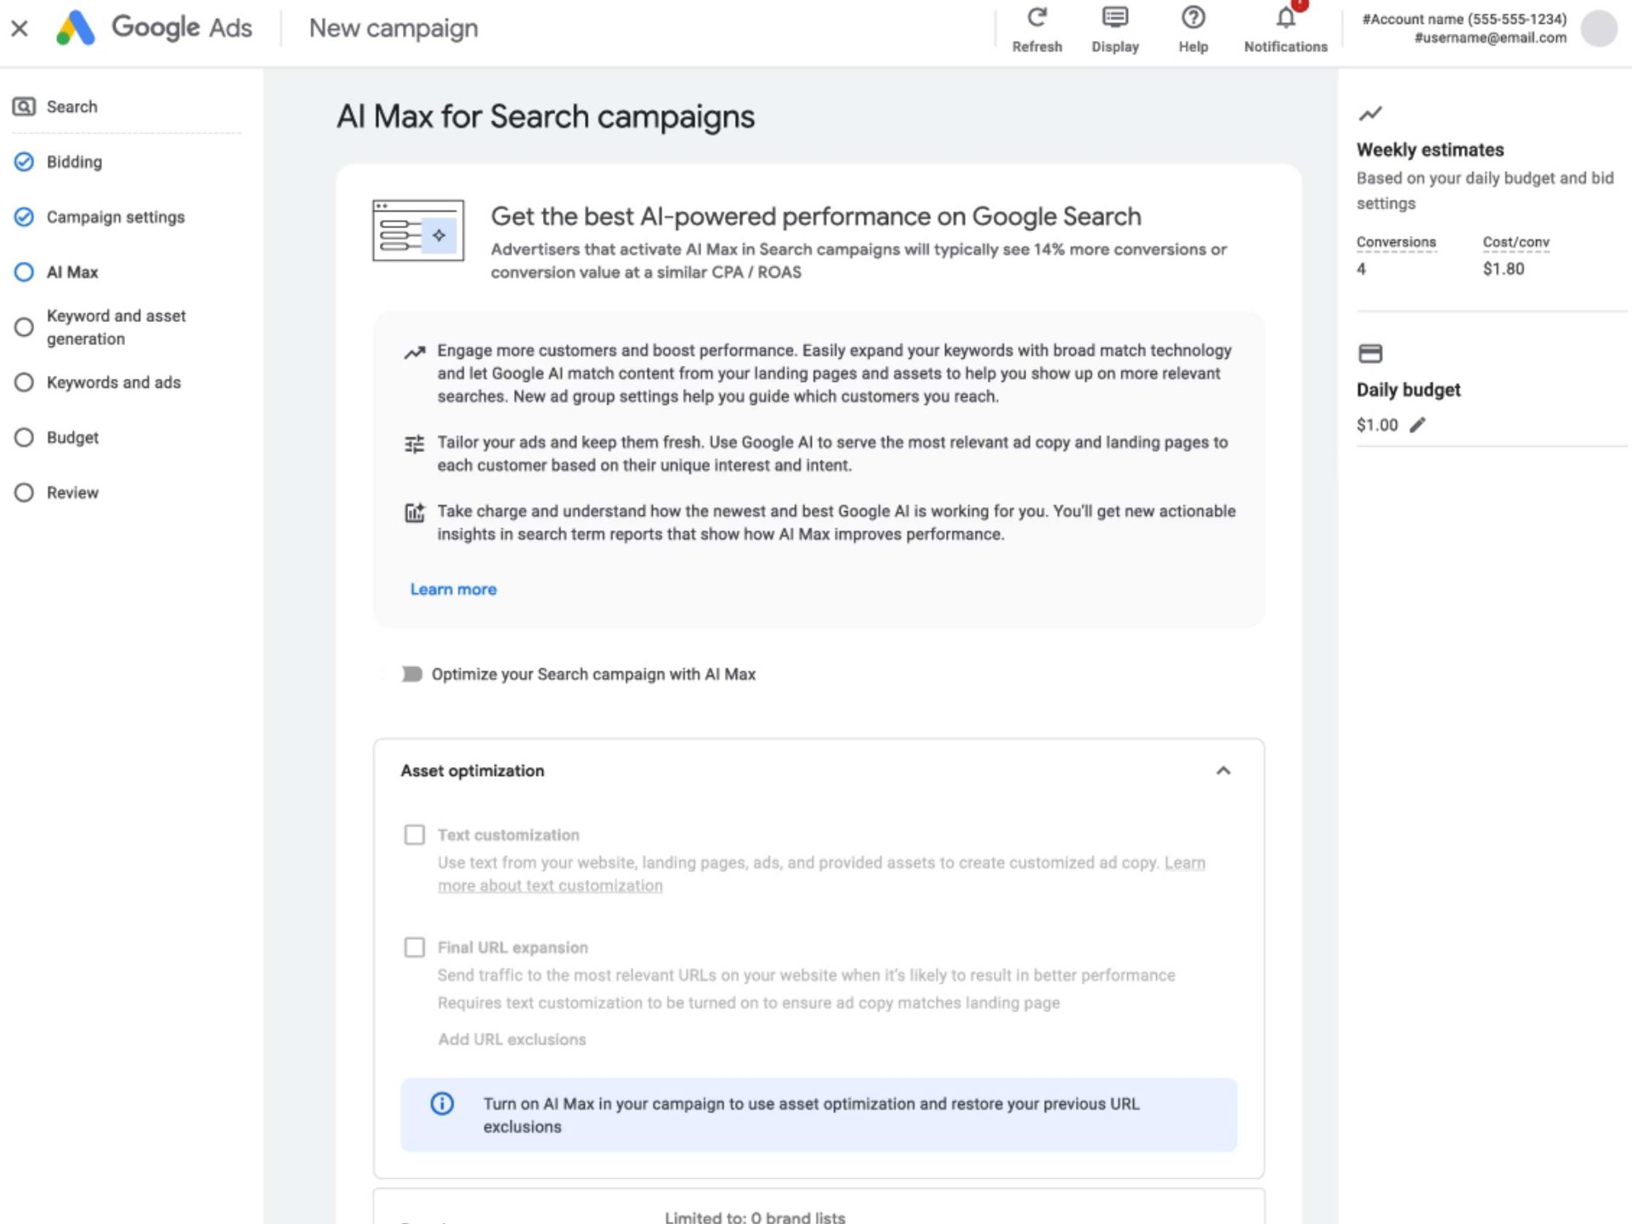
Task: Select the Budget step in the sidebar
Action: (x=24, y=437)
